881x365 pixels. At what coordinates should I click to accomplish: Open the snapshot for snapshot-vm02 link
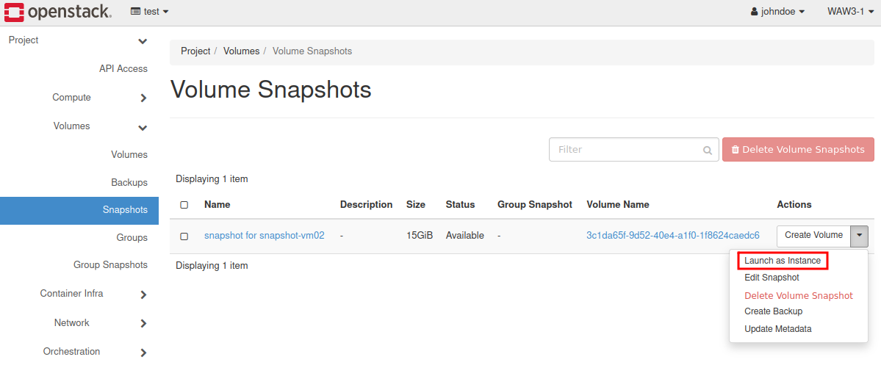click(264, 236)
